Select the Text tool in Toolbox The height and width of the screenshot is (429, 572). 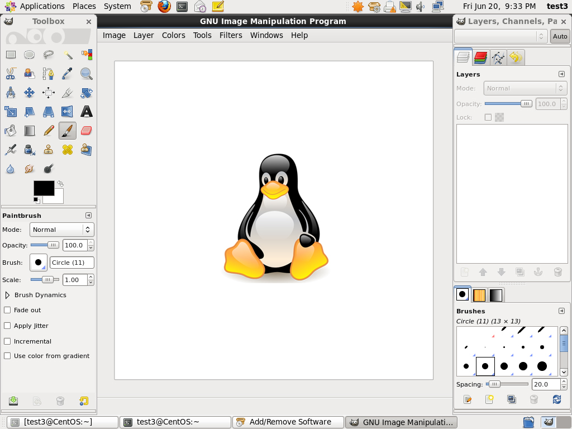(x=86, y=112)
